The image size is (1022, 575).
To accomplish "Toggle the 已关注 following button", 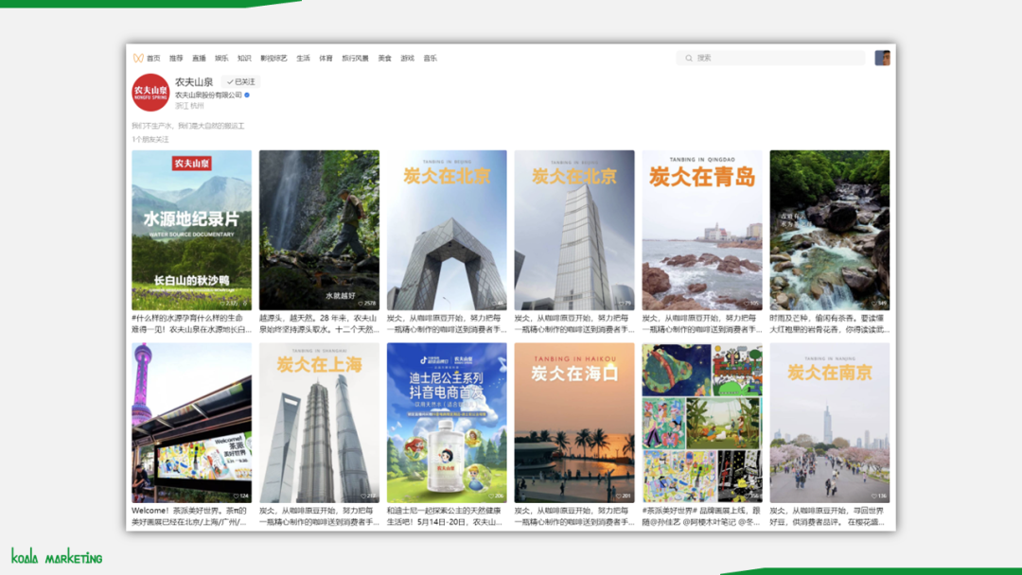I will pos(240,82).
